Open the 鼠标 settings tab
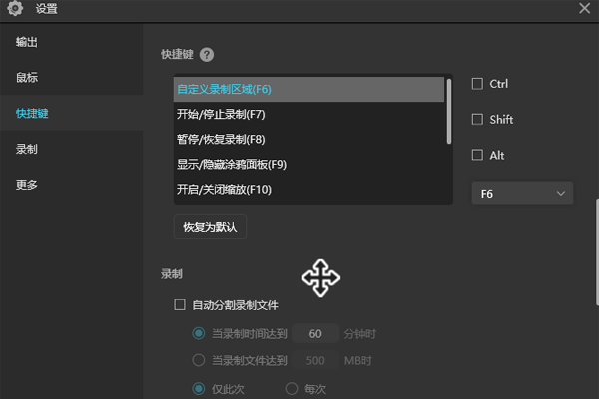 [27, 78]
